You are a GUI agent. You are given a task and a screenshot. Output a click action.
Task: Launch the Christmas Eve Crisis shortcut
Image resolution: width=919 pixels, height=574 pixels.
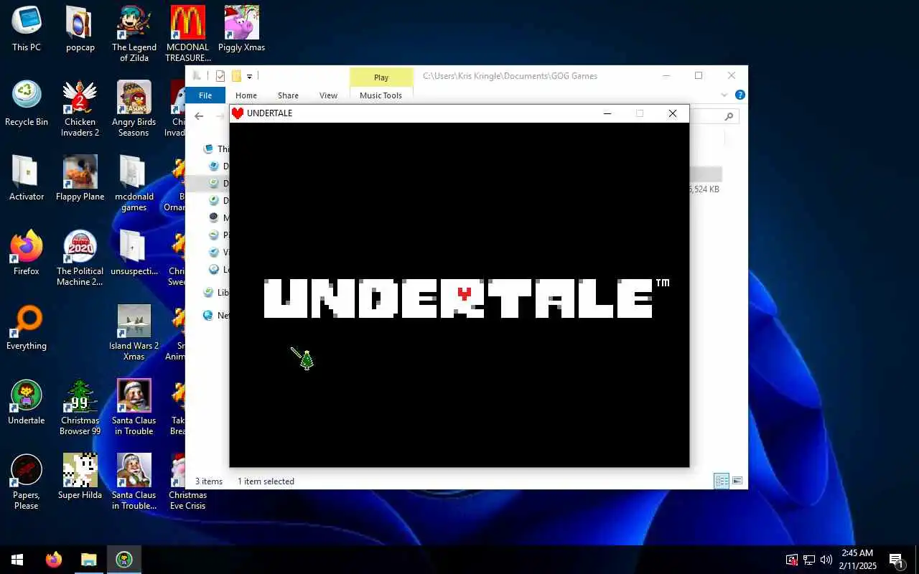[187, 482]
